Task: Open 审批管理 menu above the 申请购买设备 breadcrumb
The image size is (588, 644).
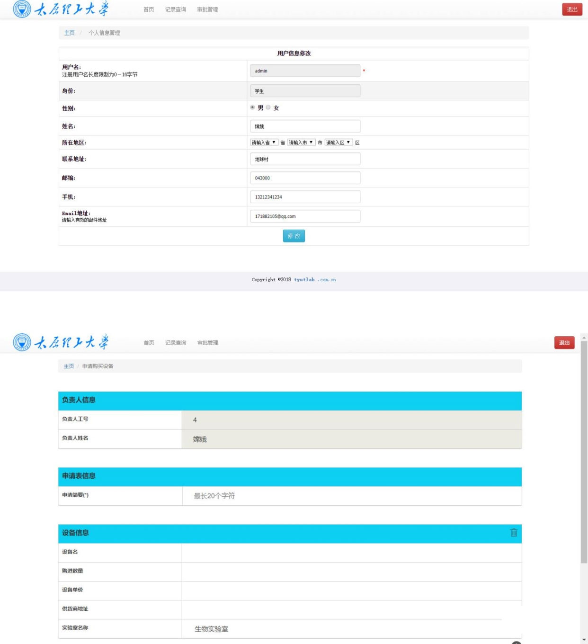Action: click(x=207, y=342)
